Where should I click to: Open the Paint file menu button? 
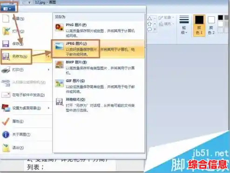coord(8,9)
